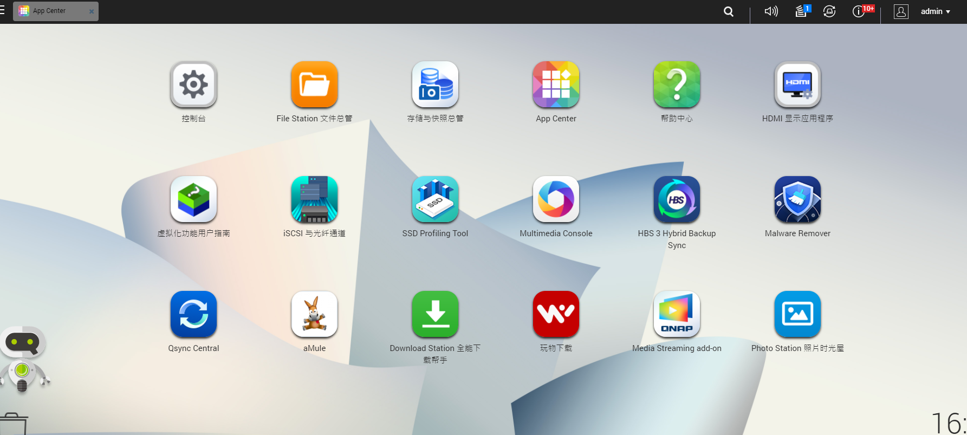Launch Photo Station 照片时光屋
The height and width of the screenshot is (435, 967).
coord(797,314)
